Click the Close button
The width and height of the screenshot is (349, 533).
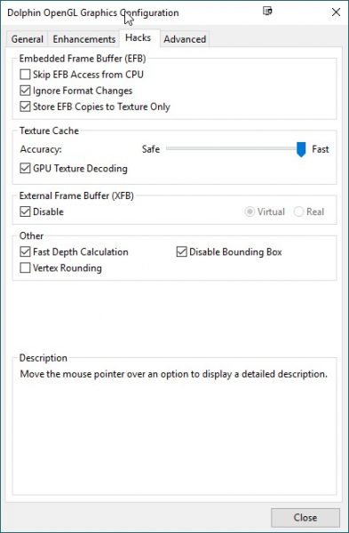[305, 517]
